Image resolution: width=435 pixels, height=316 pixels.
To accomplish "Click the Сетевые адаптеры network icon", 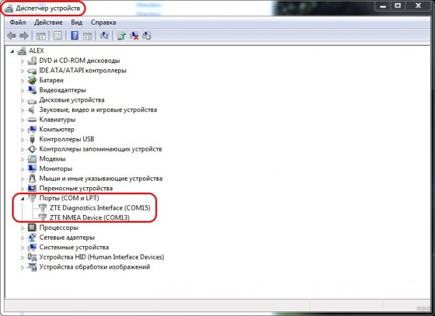I will tap(32, 238).
